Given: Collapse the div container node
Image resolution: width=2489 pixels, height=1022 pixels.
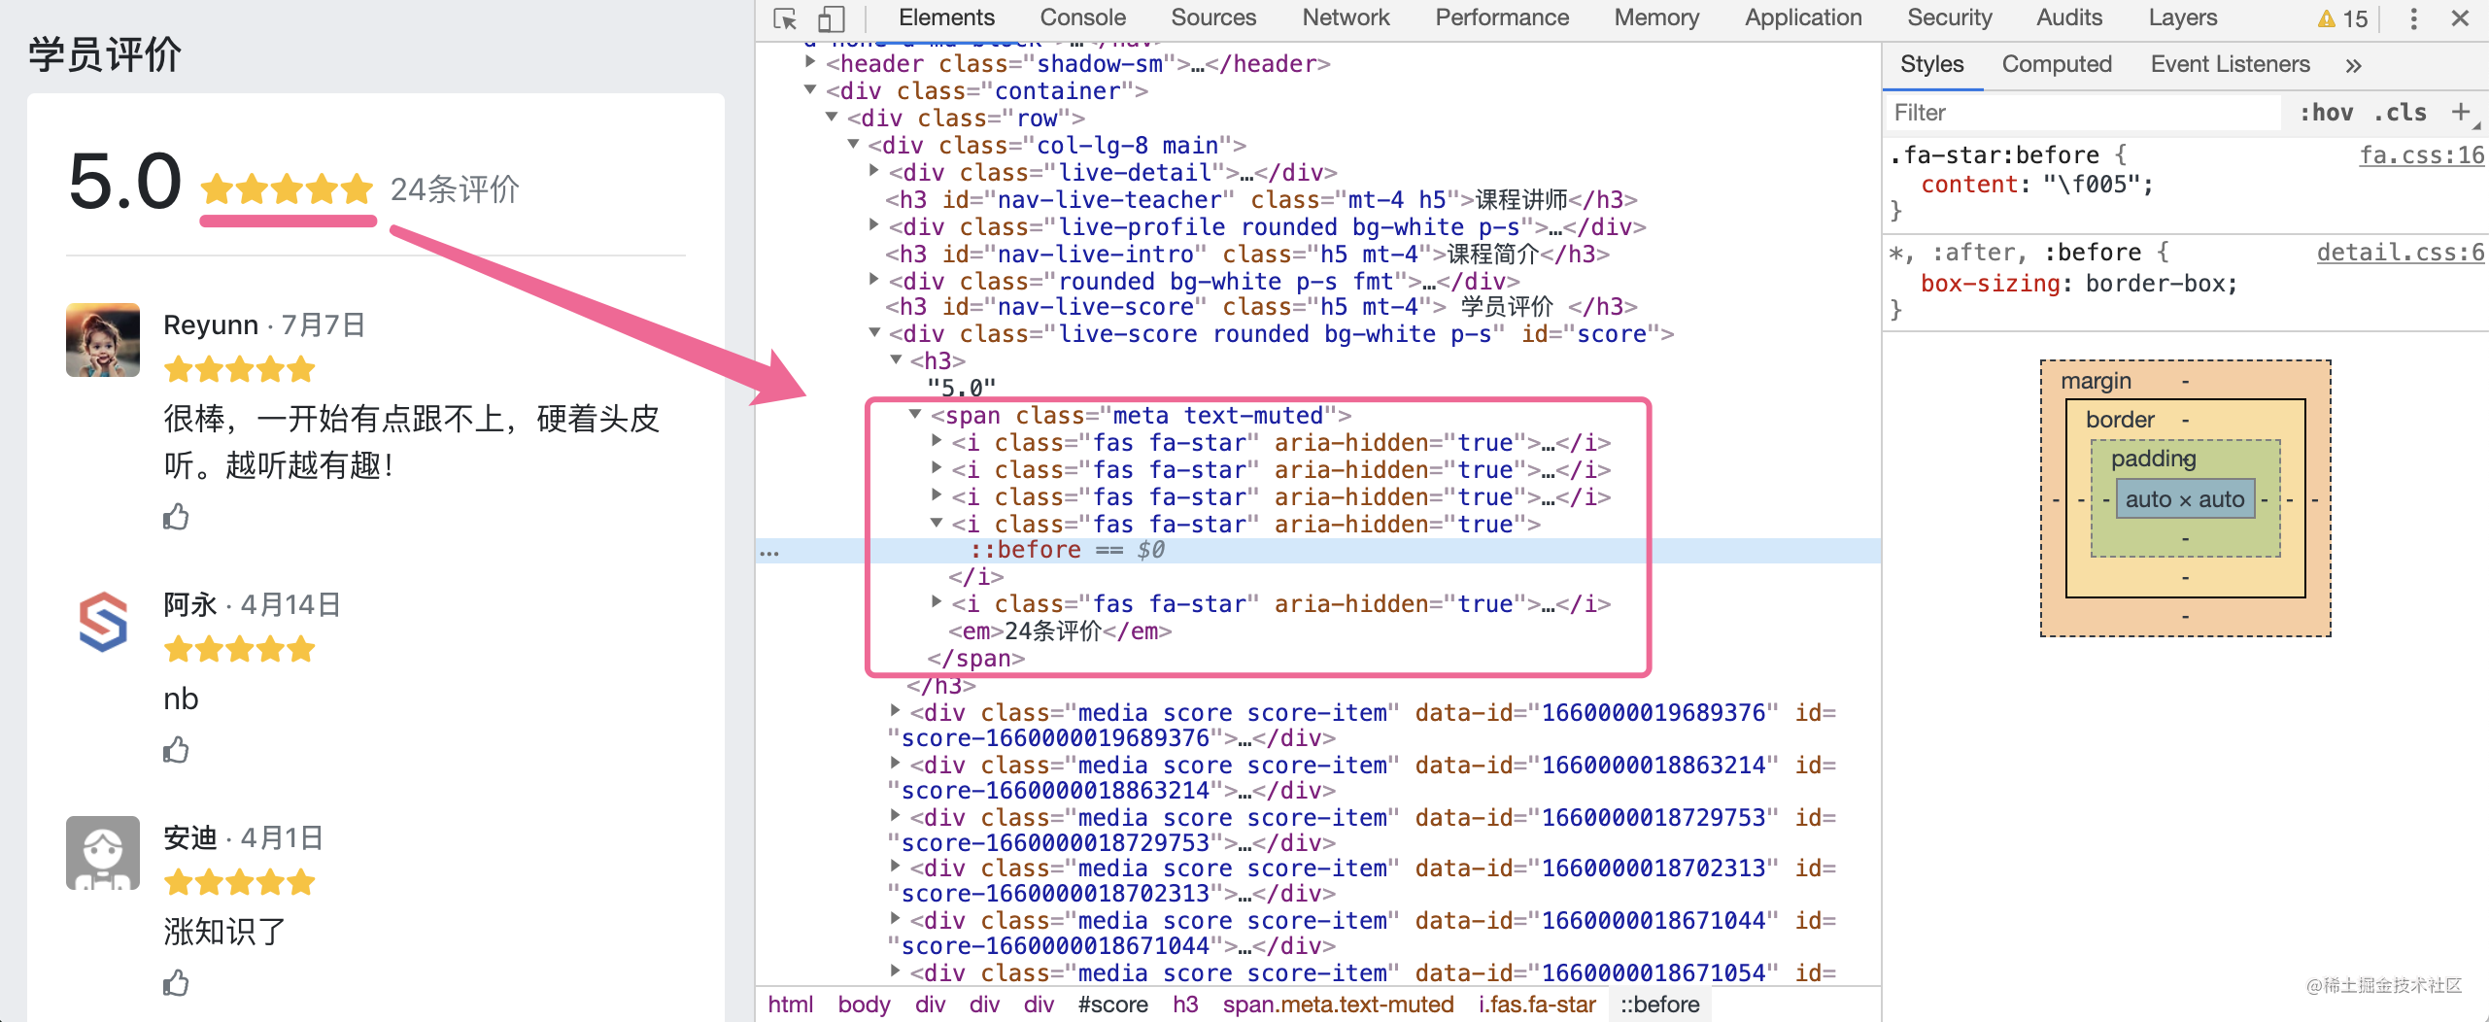Looking at the screenshot, I should (810, 89).
